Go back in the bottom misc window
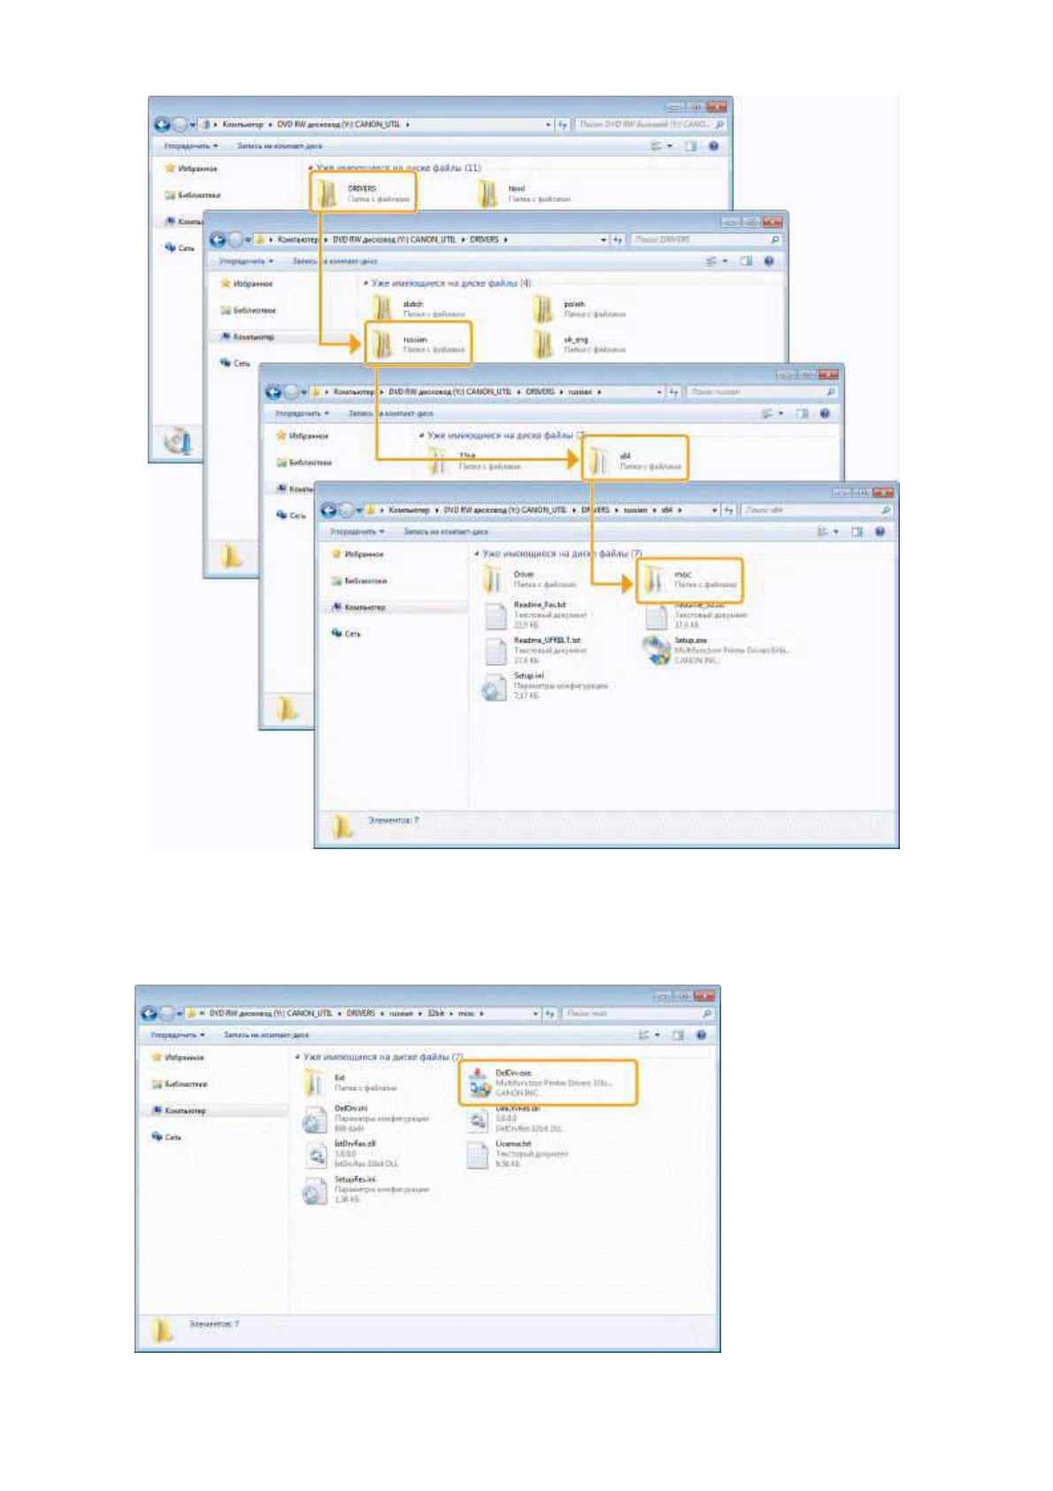 pyautogui.click(x=149, y=1013)
